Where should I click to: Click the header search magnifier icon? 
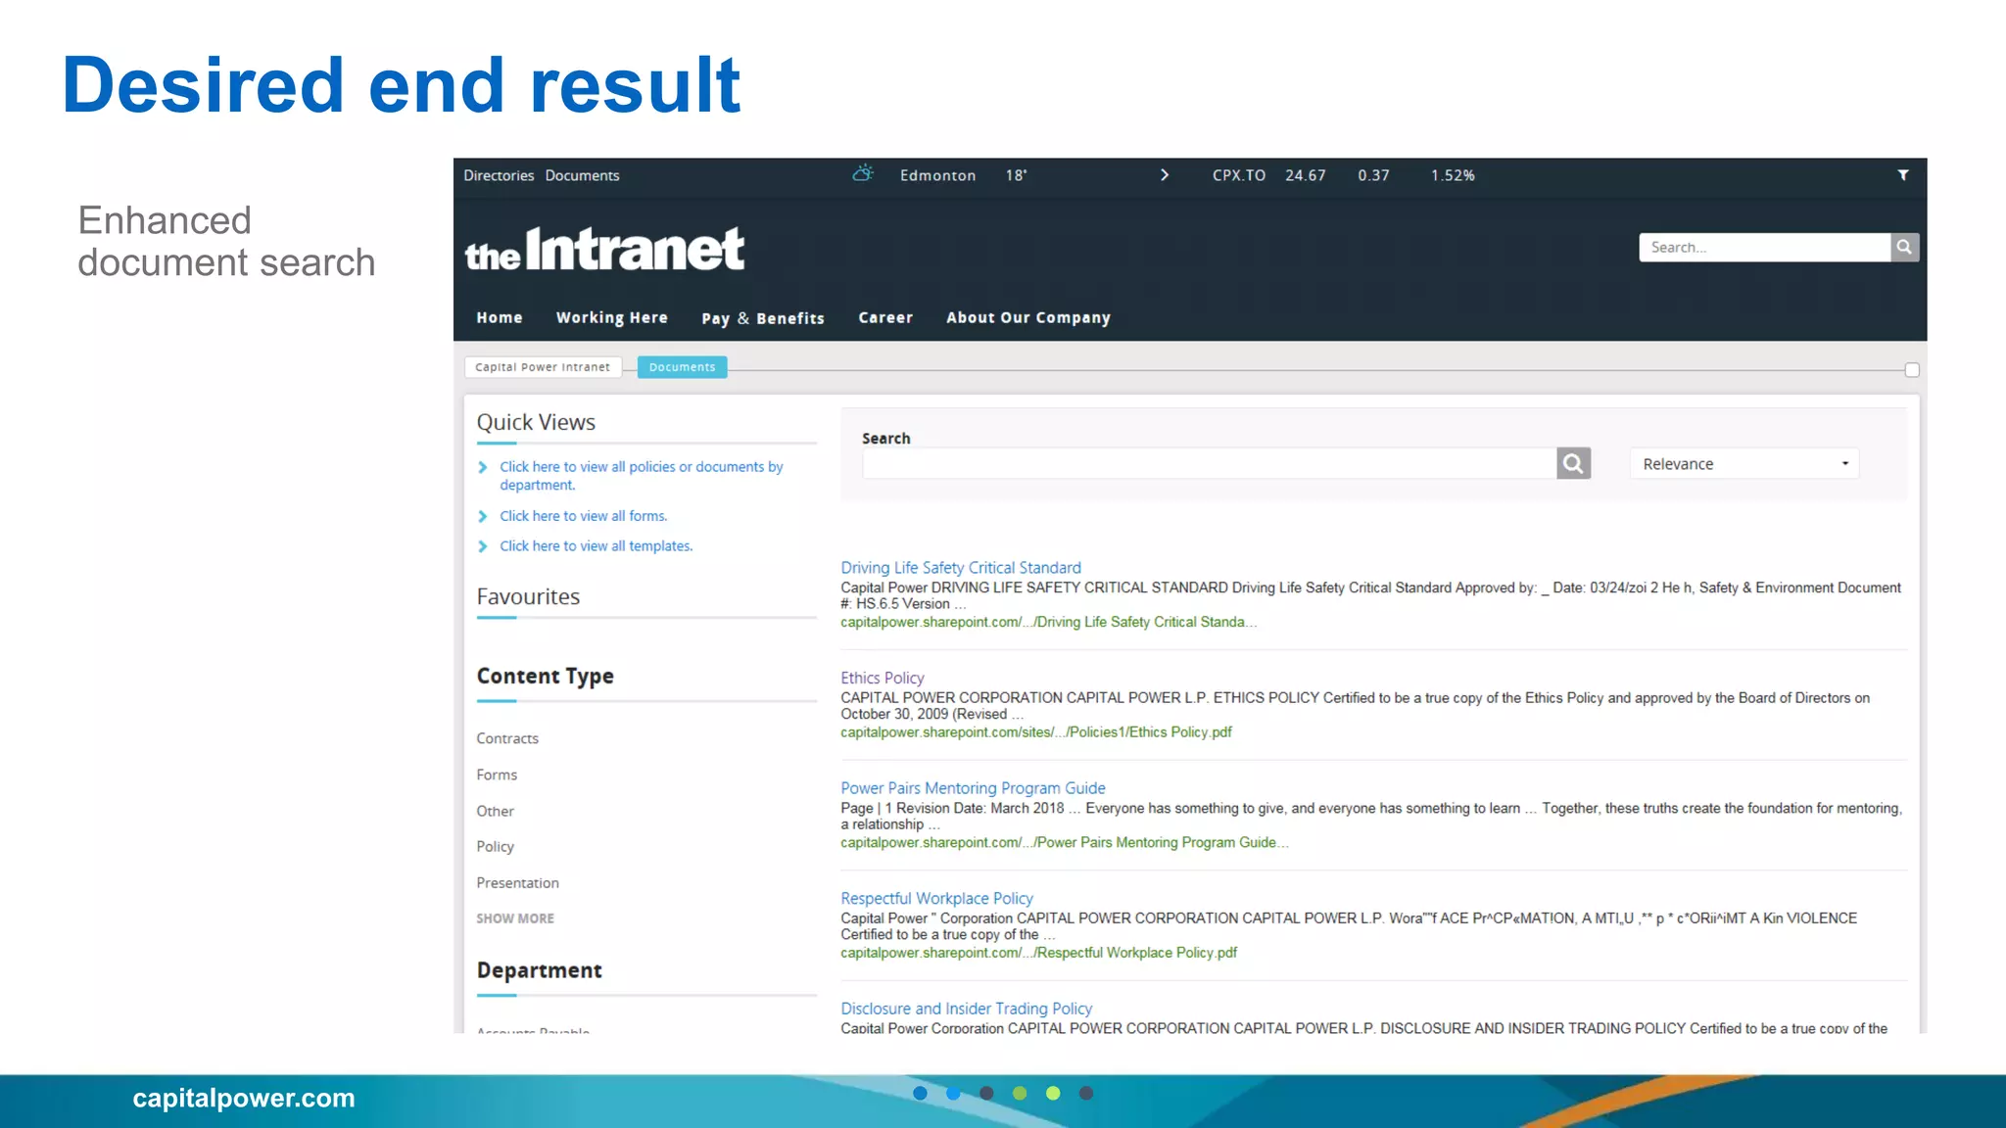tap(1903, 248)
